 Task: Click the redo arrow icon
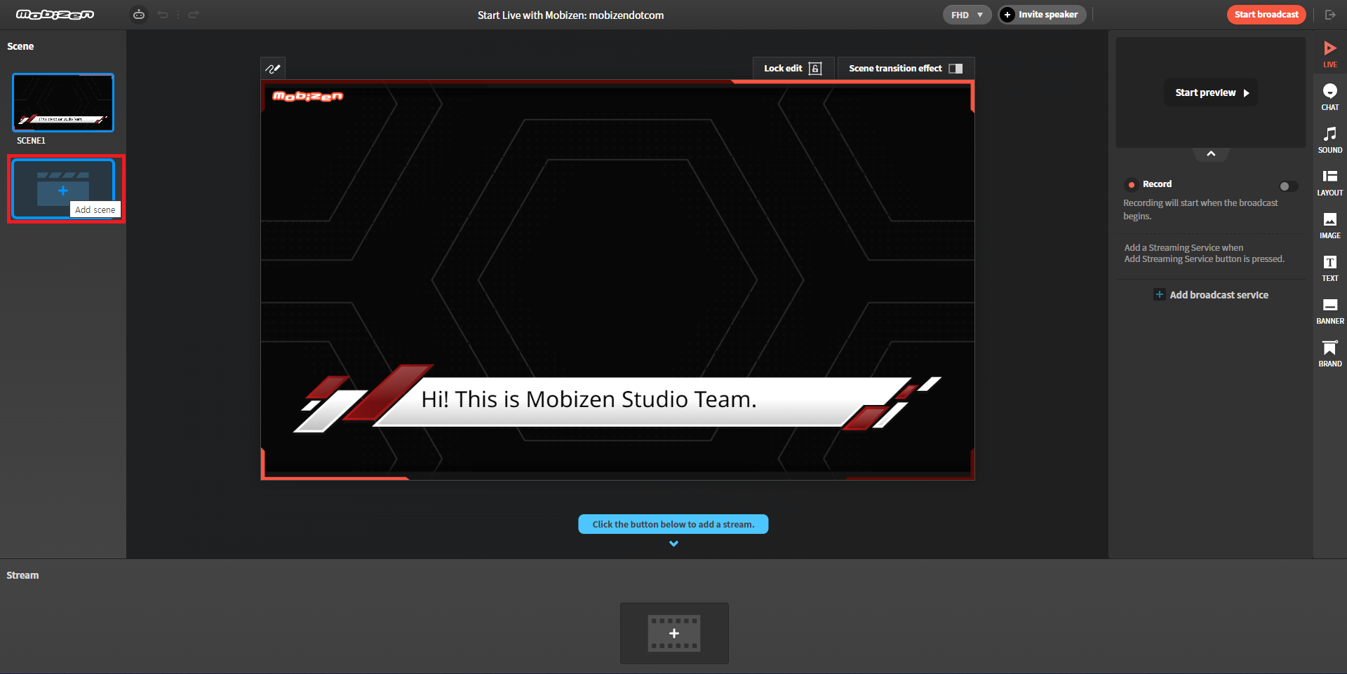click(x=194, y=15)
